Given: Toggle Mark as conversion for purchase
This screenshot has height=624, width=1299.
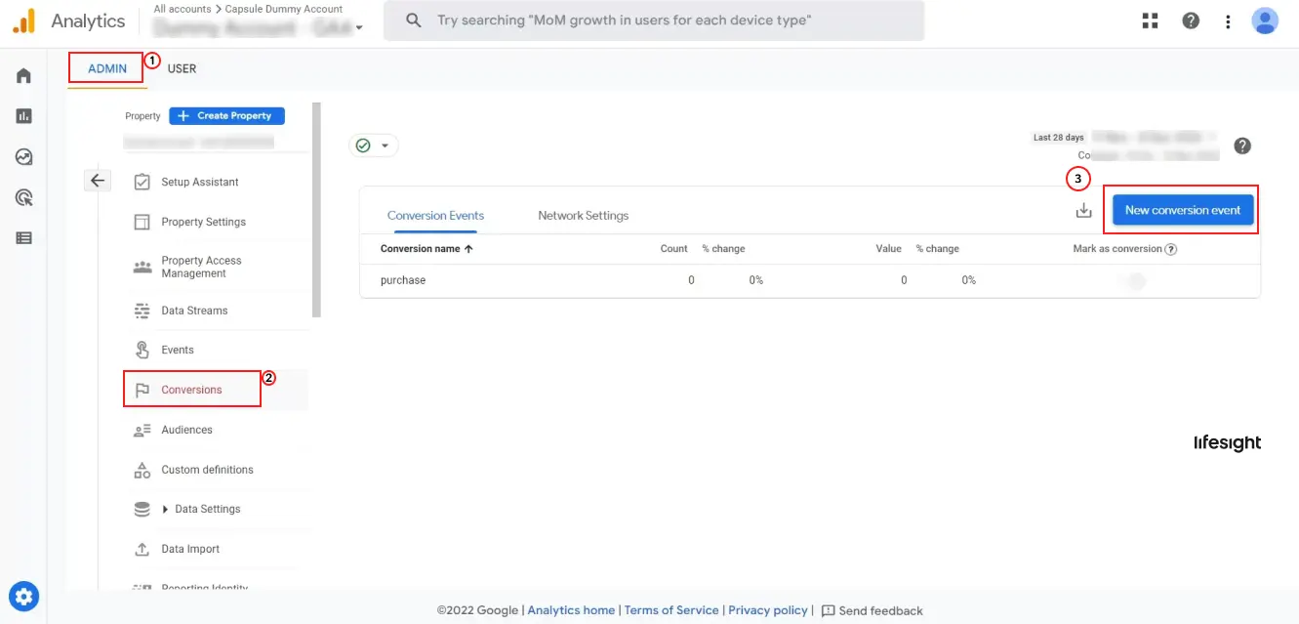Looking at the screenshot, I should click(x=1131, y=281).
